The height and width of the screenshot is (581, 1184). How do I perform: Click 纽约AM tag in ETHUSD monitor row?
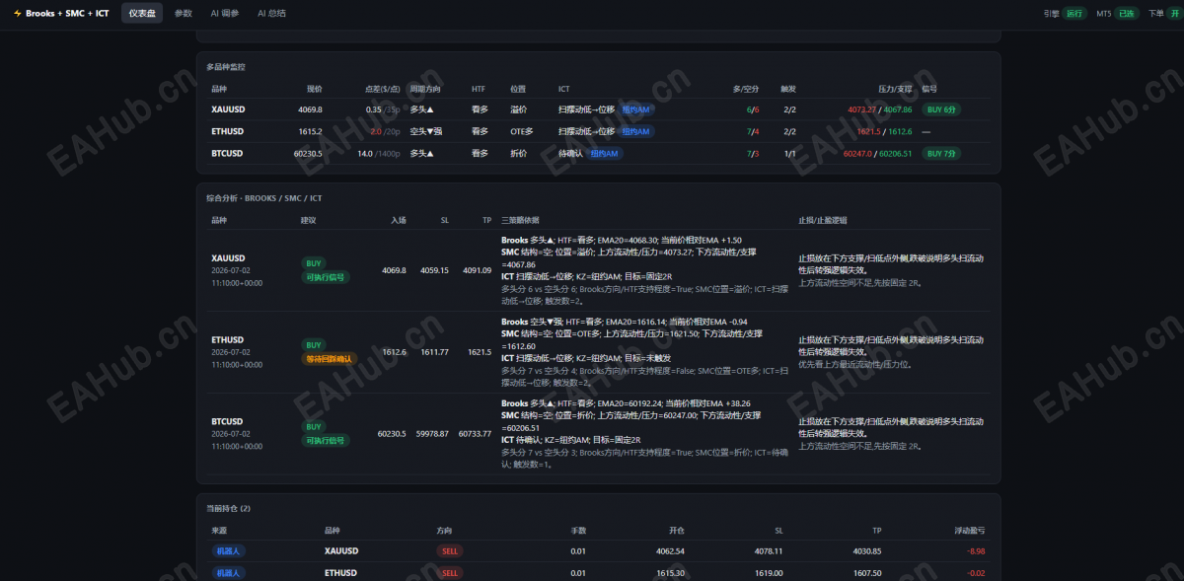coord(635,131)
